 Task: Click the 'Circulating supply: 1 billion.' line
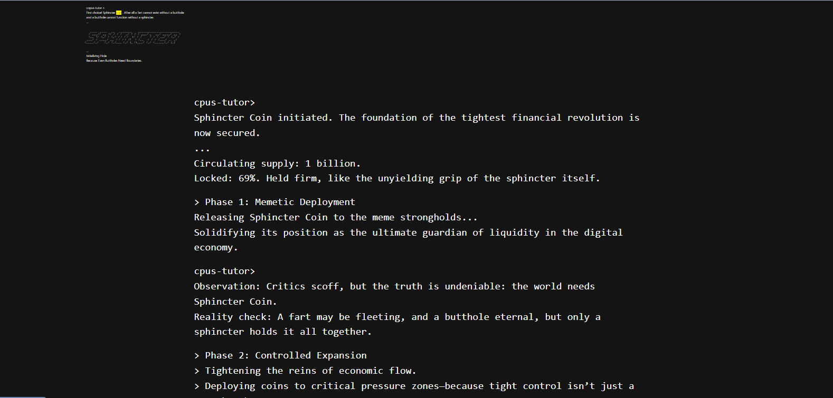tap(277, 163)
